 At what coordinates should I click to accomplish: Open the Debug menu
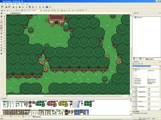click(x=17, y=4)
